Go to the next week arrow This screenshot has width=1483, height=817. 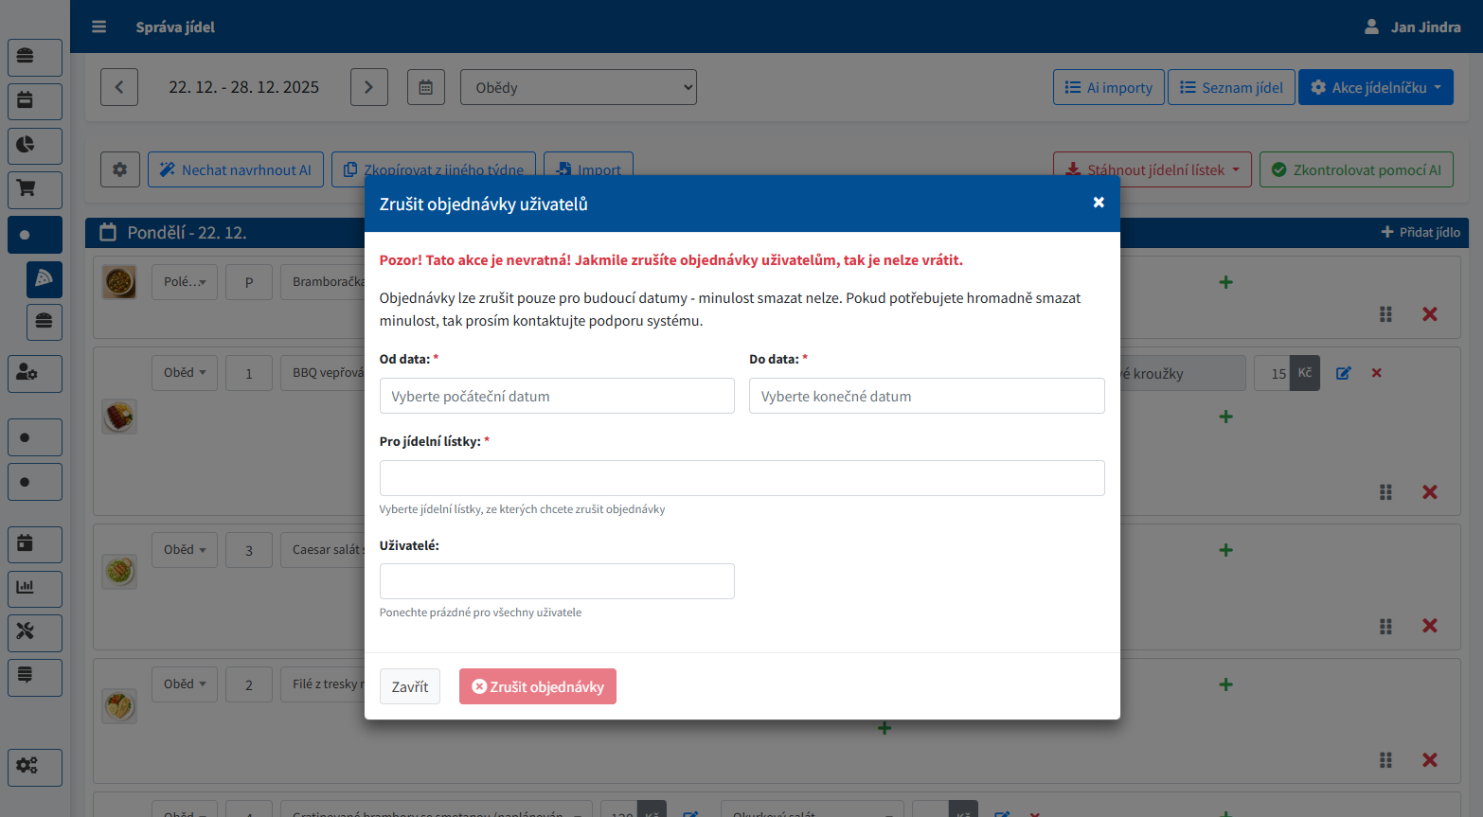point(369,87)
